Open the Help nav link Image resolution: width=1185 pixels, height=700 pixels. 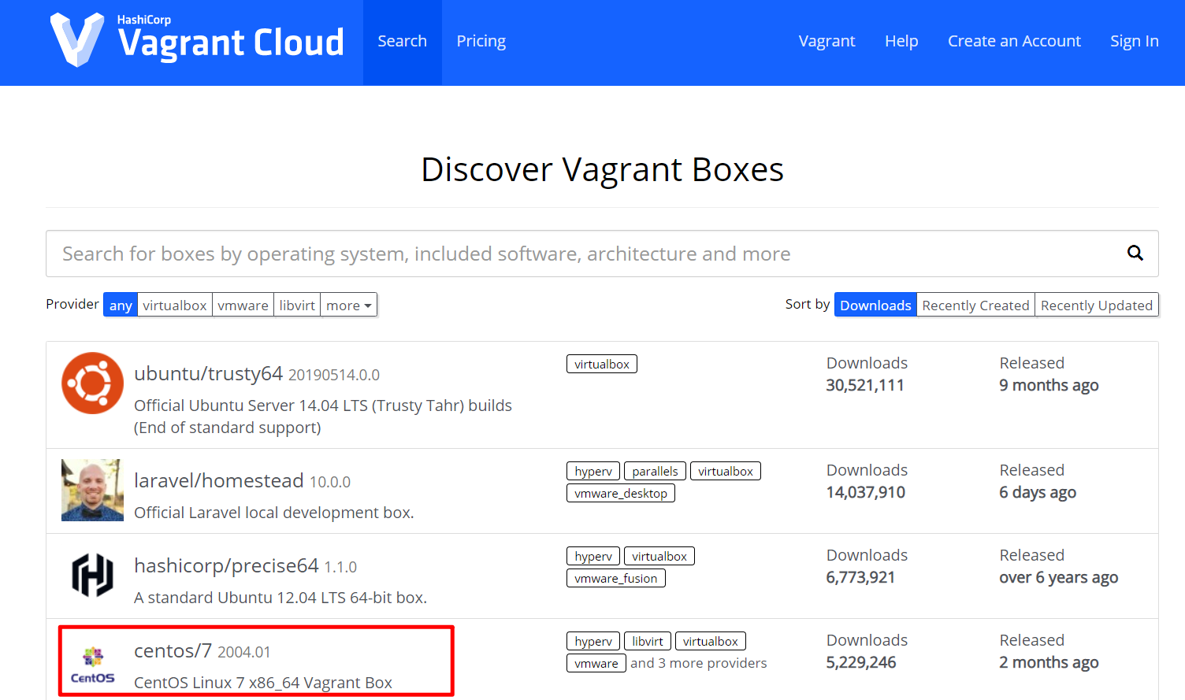click(901, 41)
